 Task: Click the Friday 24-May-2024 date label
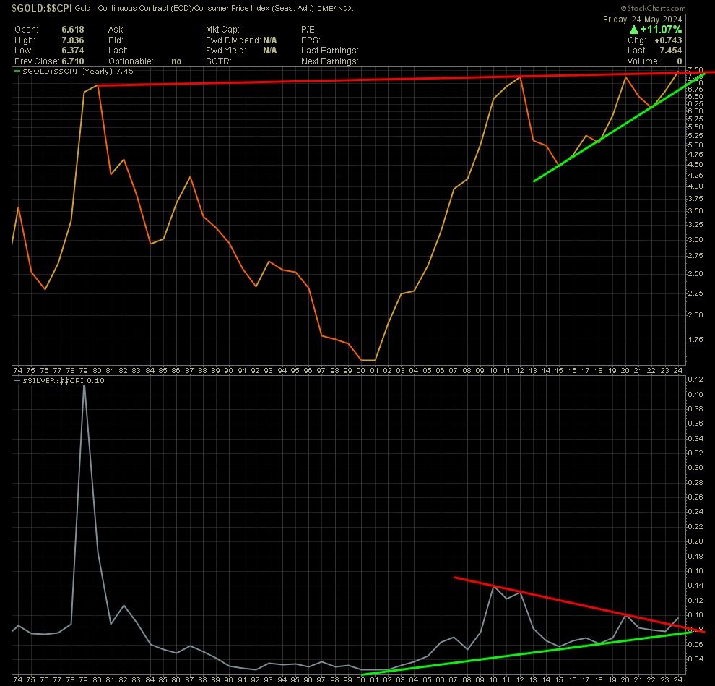642,20
